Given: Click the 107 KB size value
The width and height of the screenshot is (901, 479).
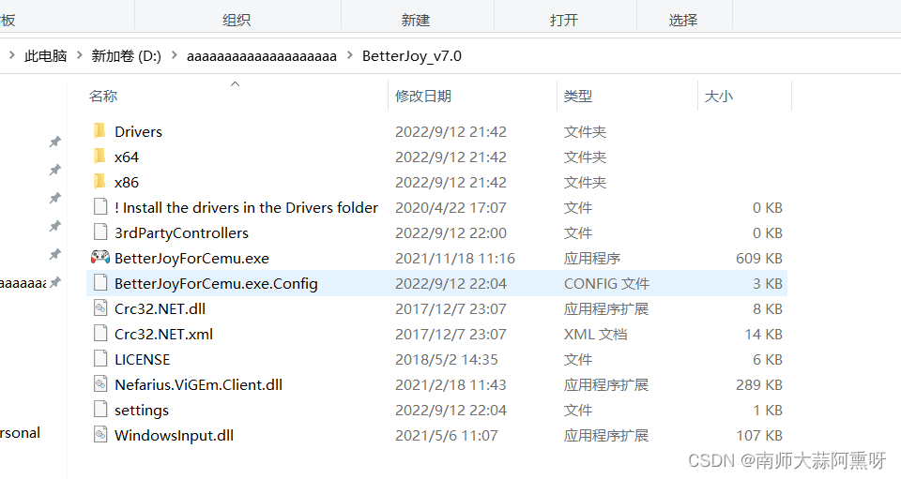Looking at the screenshot, I should (759, 435).
